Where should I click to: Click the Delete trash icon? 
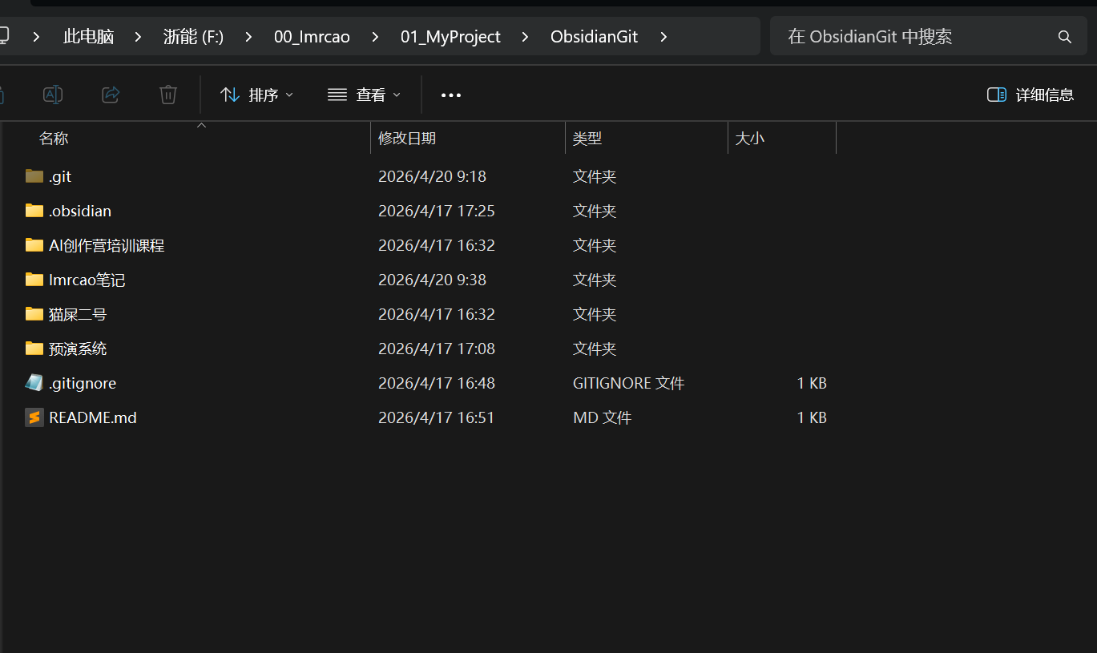click(x=168, y=95)
